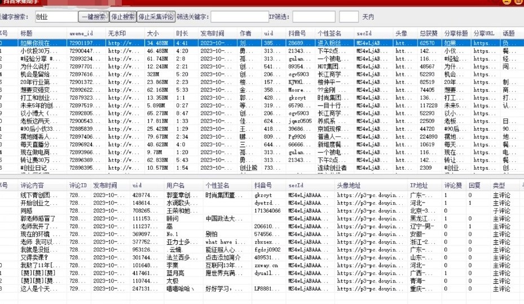Screen dimensions: 524x304
Task: Select video row 老板这两天
Action: point(262,121)
